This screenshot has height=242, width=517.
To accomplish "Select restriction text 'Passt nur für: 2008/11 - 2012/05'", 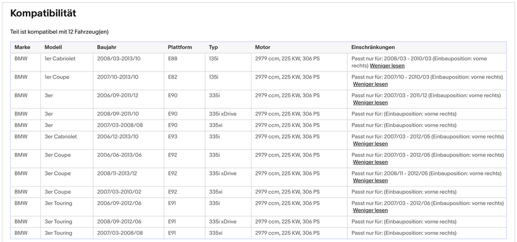I will click(389, 173).
